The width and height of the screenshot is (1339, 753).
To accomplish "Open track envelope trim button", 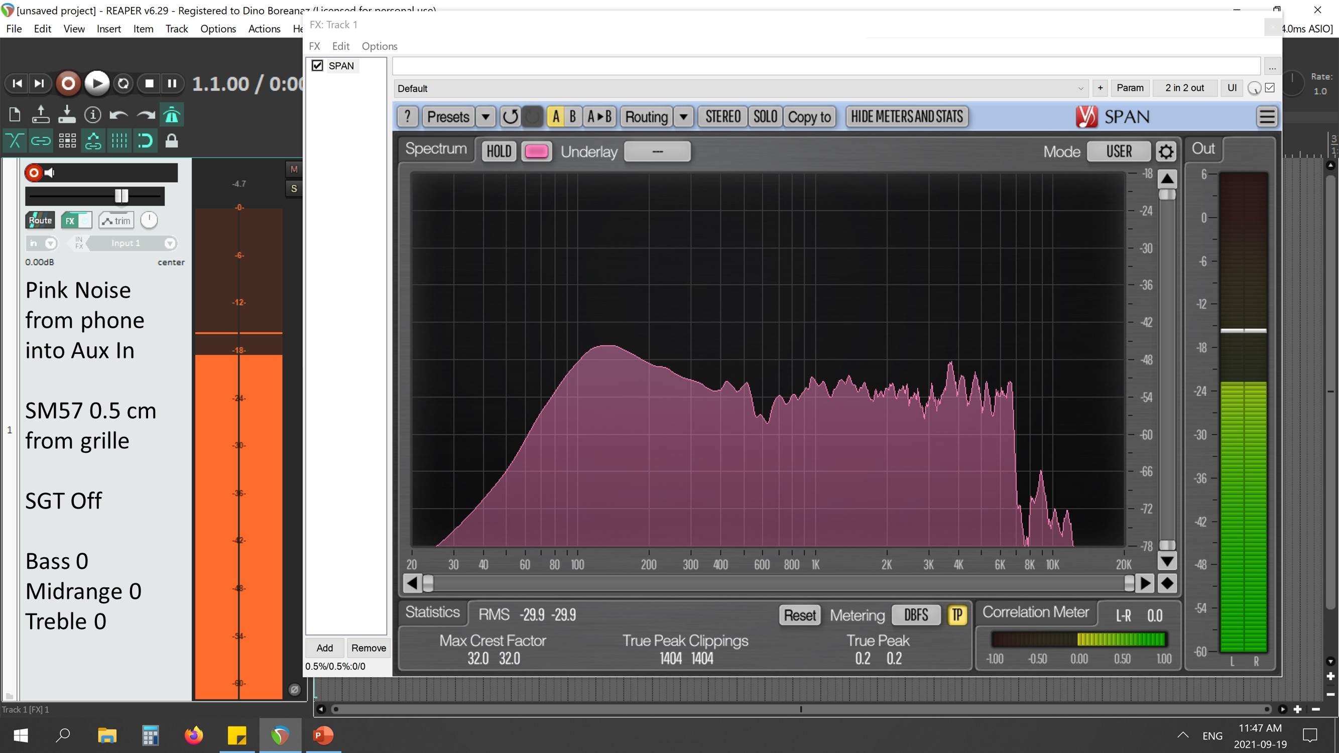I will tap(116, 220).
